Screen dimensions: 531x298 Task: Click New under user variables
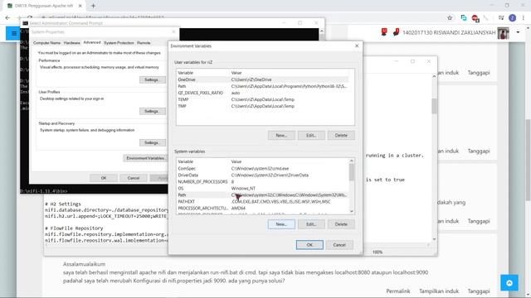[281, 135]
